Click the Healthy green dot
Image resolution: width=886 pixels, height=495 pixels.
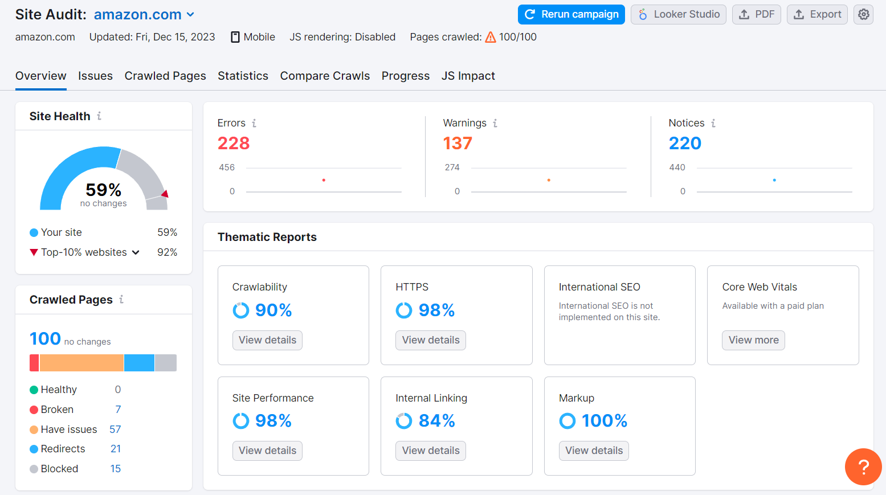point(34,390)
